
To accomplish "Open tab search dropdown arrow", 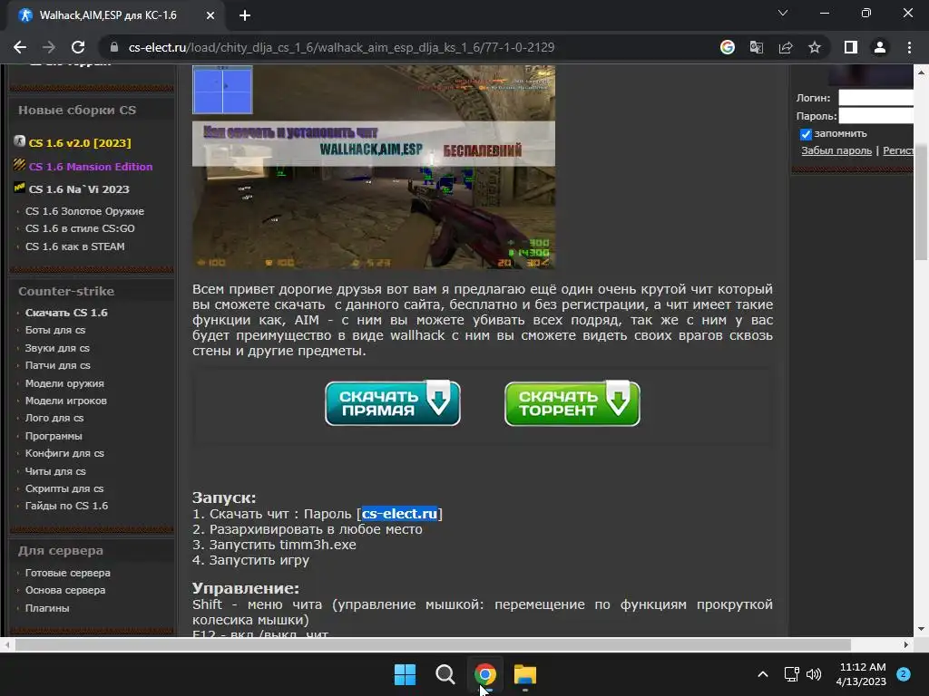I will 783,13.
